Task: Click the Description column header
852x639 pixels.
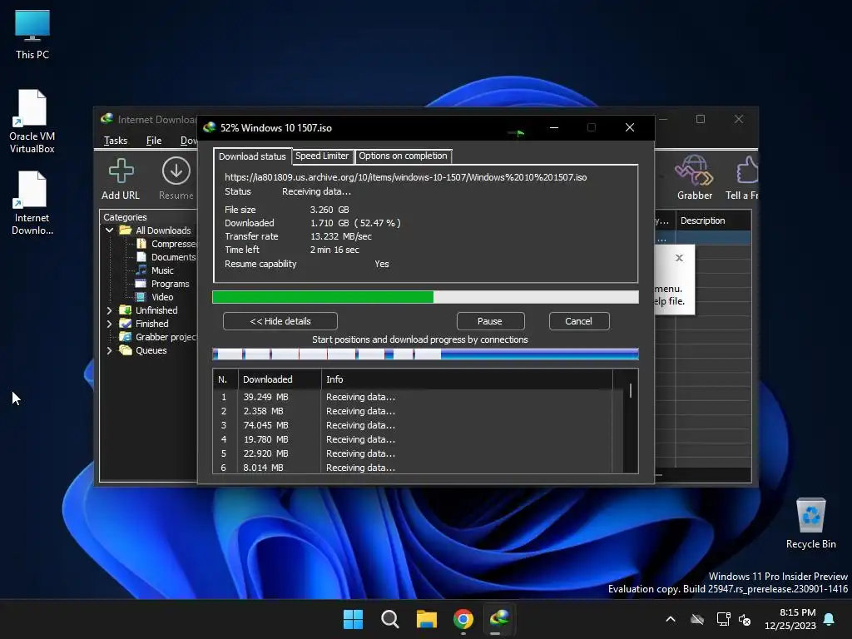Action: click(x=713, y=220)
